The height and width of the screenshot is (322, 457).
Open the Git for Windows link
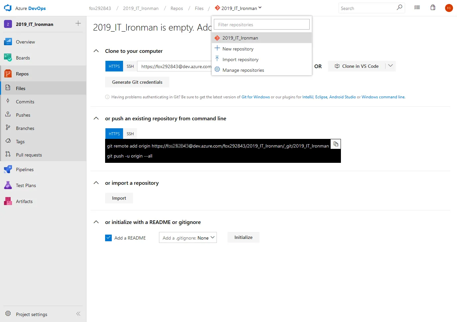pos(255,97)
